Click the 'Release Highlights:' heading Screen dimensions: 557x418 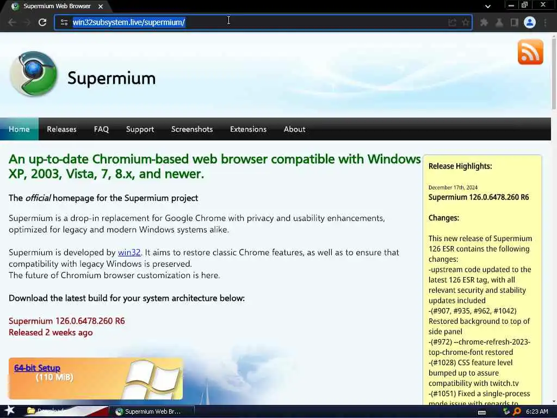(x=460, y=166)
